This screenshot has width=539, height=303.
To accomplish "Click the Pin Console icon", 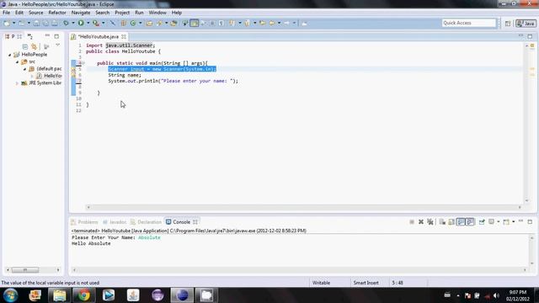I will coord(482,222).
